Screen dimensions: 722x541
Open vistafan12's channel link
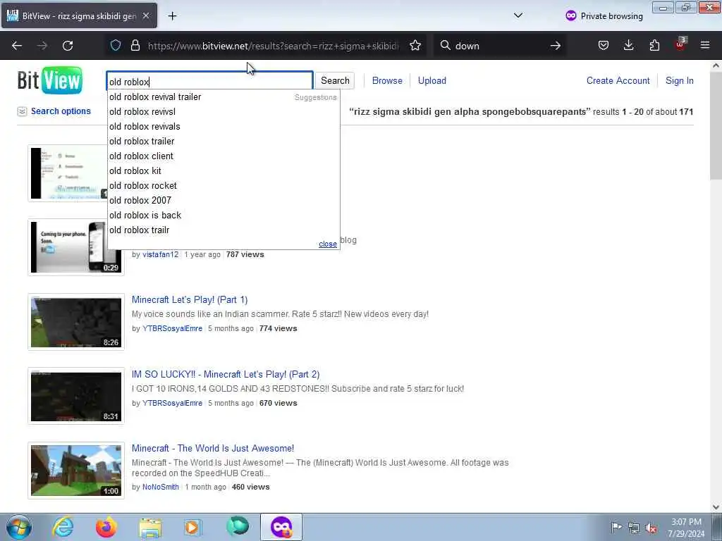(160, 254)
